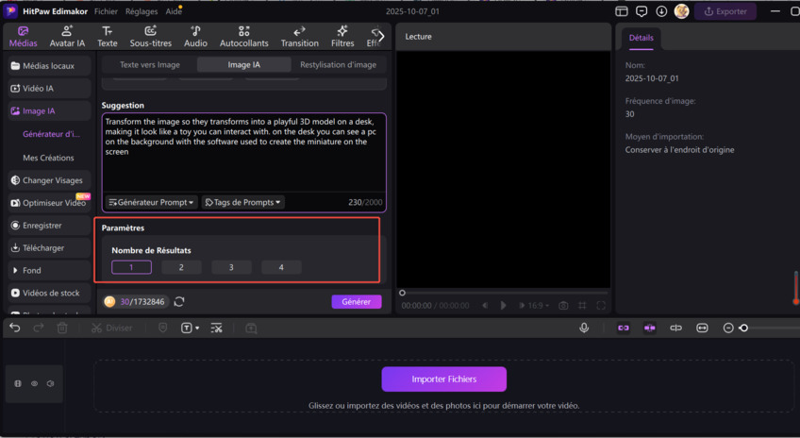Switch to Texte vers Image tab
This screenshot has width=800, height=438.
(149, 65)
